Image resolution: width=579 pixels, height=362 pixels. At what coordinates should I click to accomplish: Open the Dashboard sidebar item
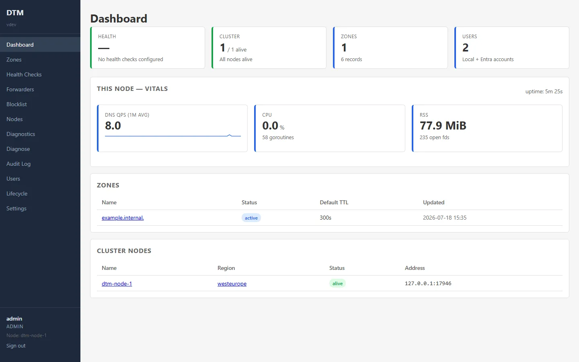click(40, 45)
